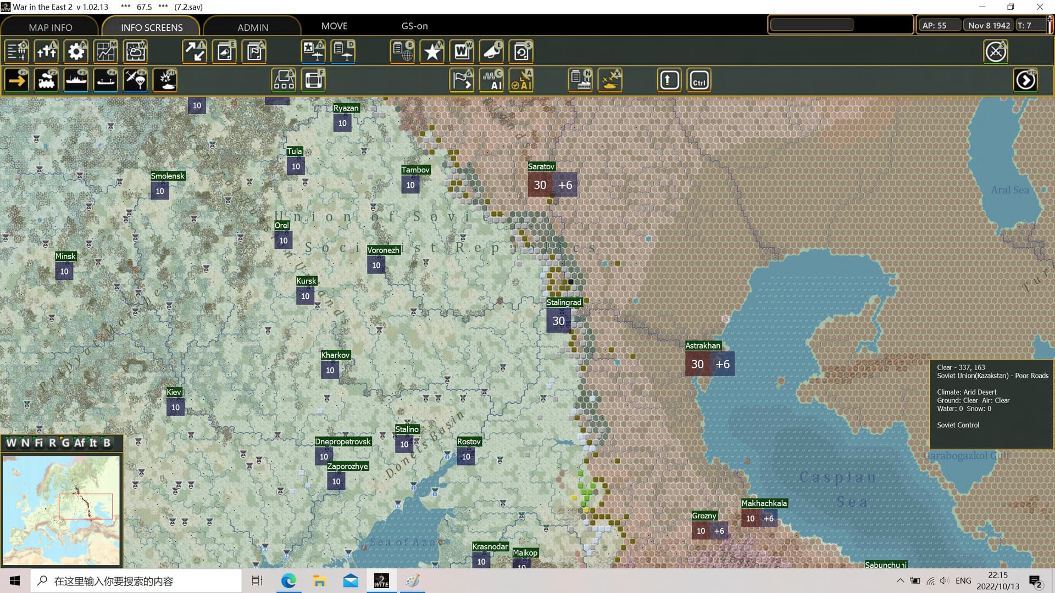The width and height of the screenshot is (1055, 593).
Task: Click minimap nation filter R
Action: [52, 443]
